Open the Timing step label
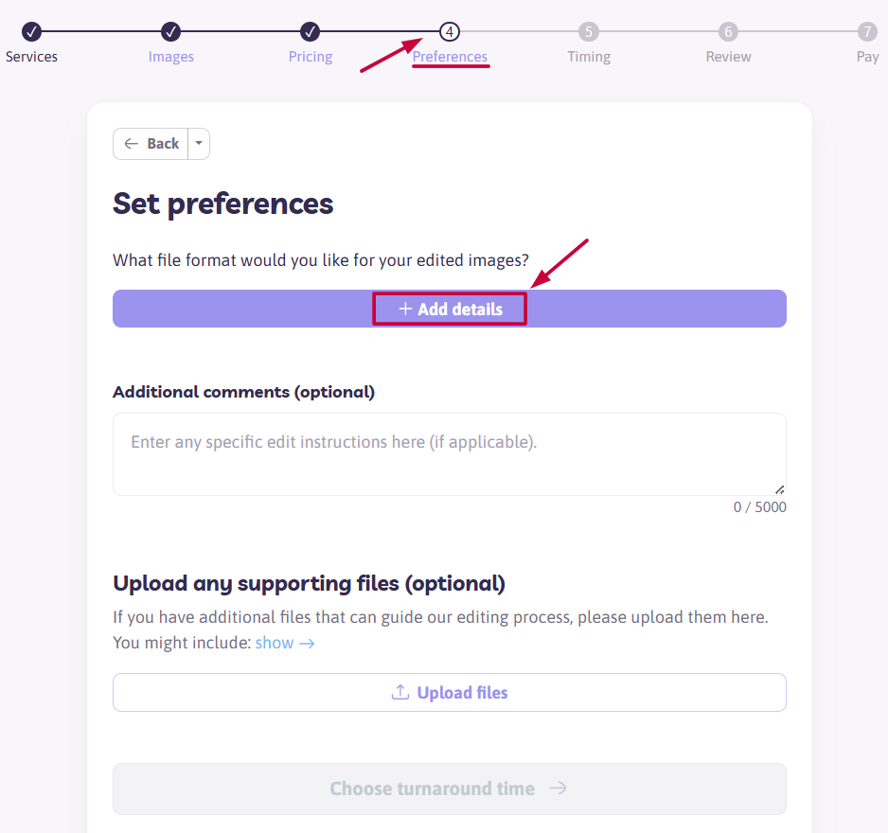This screenshot has width=888, height=833. 589,57
